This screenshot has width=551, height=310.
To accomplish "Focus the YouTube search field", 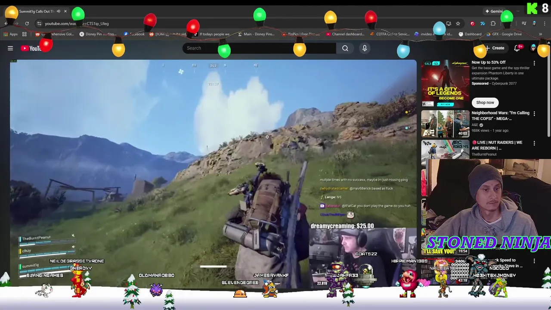I will (259, 48).
